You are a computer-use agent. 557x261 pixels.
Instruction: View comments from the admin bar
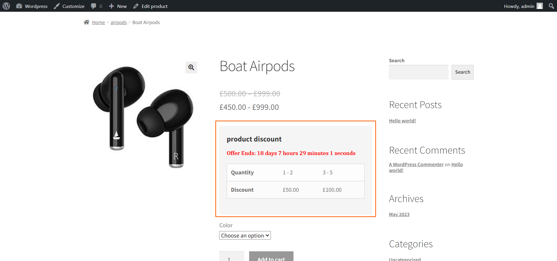pos(97,6)
